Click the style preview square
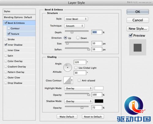This screenshot has height=124, width=153. (x=138, y=48)
